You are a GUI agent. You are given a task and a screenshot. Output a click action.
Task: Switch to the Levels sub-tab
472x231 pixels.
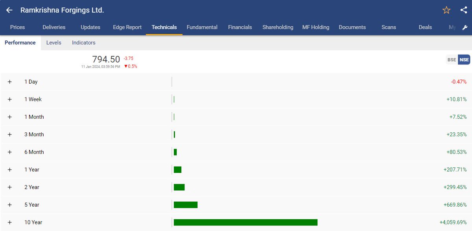point(53,42)
